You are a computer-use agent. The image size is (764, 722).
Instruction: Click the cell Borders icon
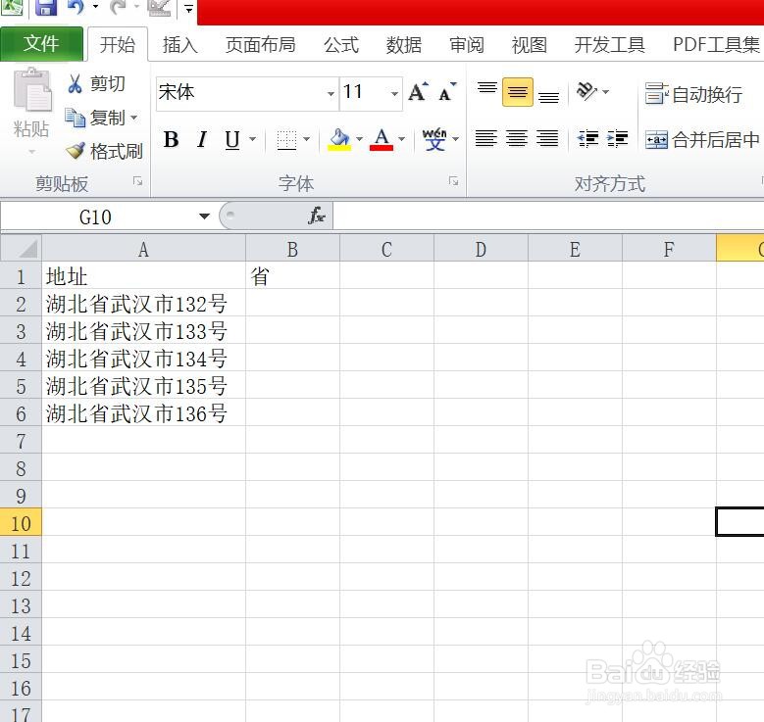pyautogui.click(x=286, y=140)
